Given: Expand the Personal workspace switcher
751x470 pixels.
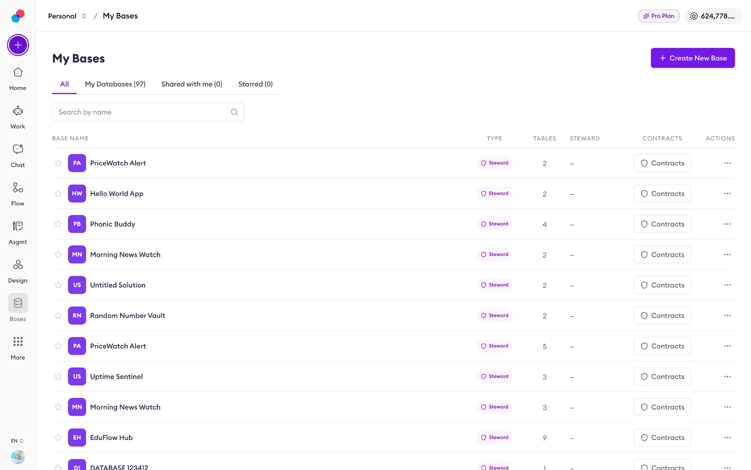Looking at the screenshot, I should coord(67,16).
